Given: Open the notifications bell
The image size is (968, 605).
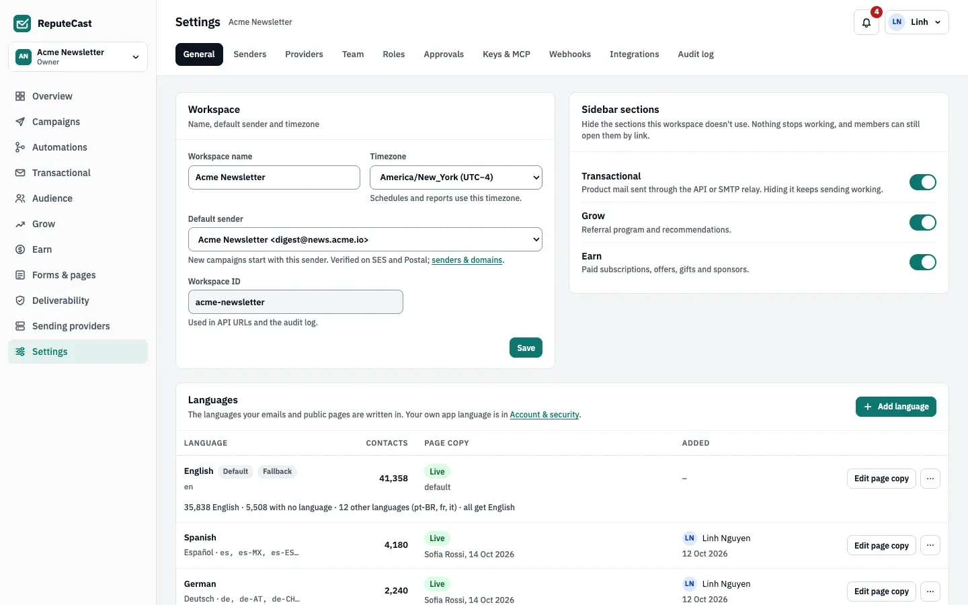Looking at the screenshot, I should (x=866, y=22).
